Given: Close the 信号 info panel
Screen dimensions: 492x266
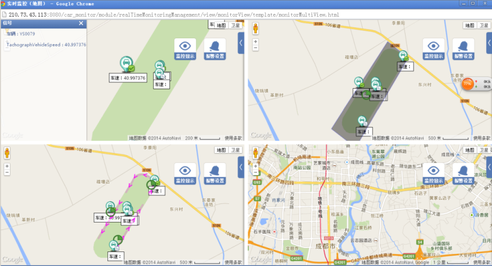Looking at the screenshot, I should (x=81, y=23).
